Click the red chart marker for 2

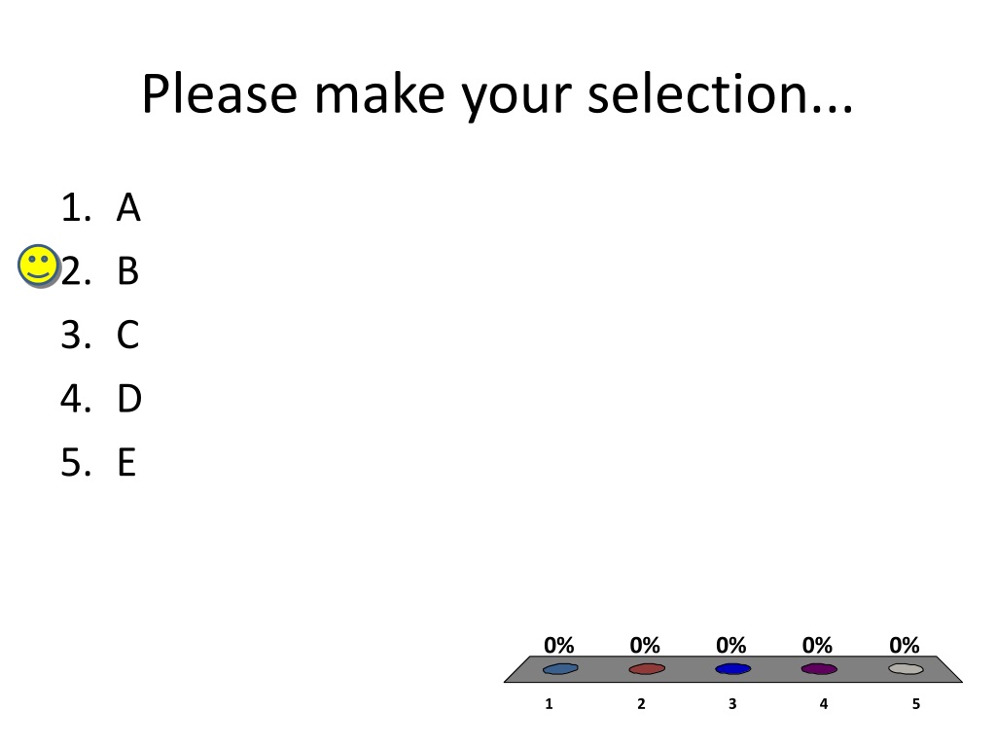point(647,668)
